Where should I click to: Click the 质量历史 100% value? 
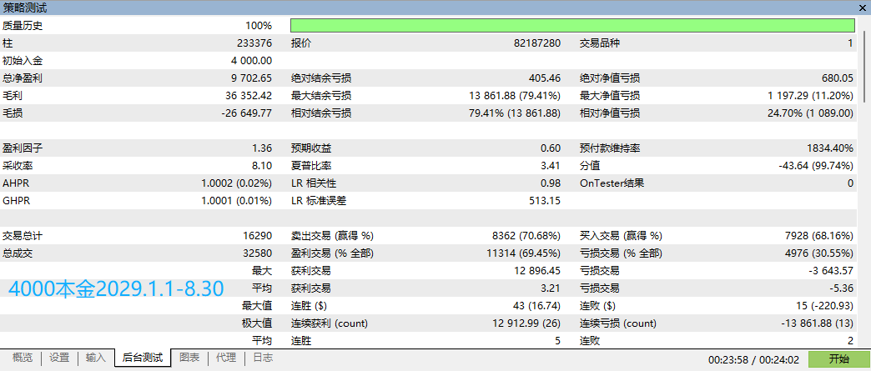point(259,26)
